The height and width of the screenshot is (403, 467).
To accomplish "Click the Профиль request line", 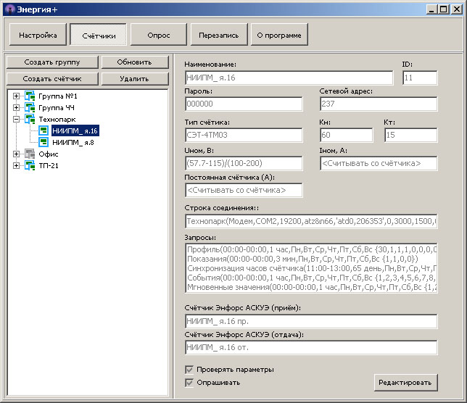I will click(312, 249).
